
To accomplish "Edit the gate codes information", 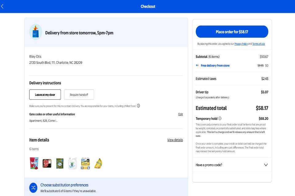I will [180, 114].
